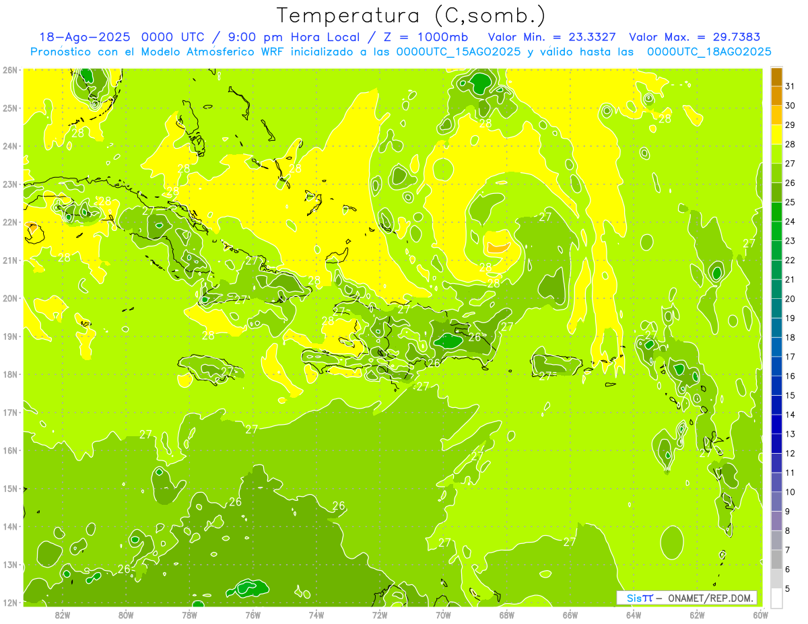
Task: Click the 26N latitude axis label
Action: [x=9, y=70]
